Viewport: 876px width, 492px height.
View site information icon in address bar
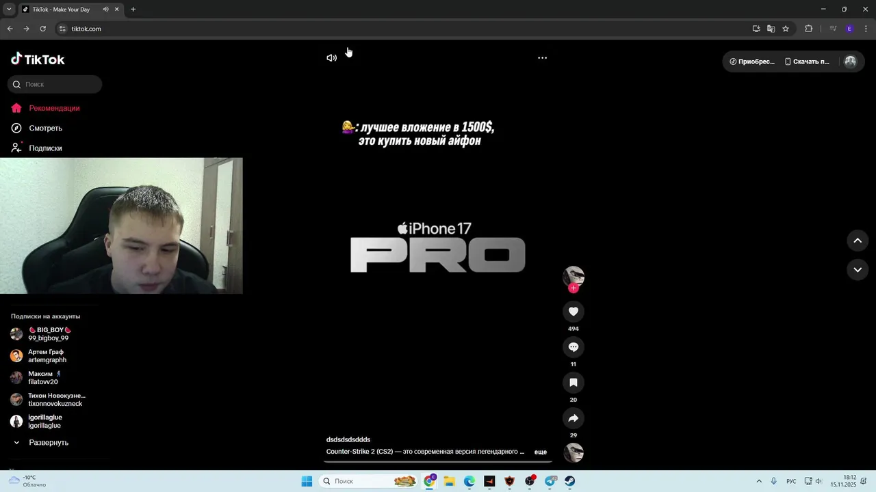(x=62, y=29)
